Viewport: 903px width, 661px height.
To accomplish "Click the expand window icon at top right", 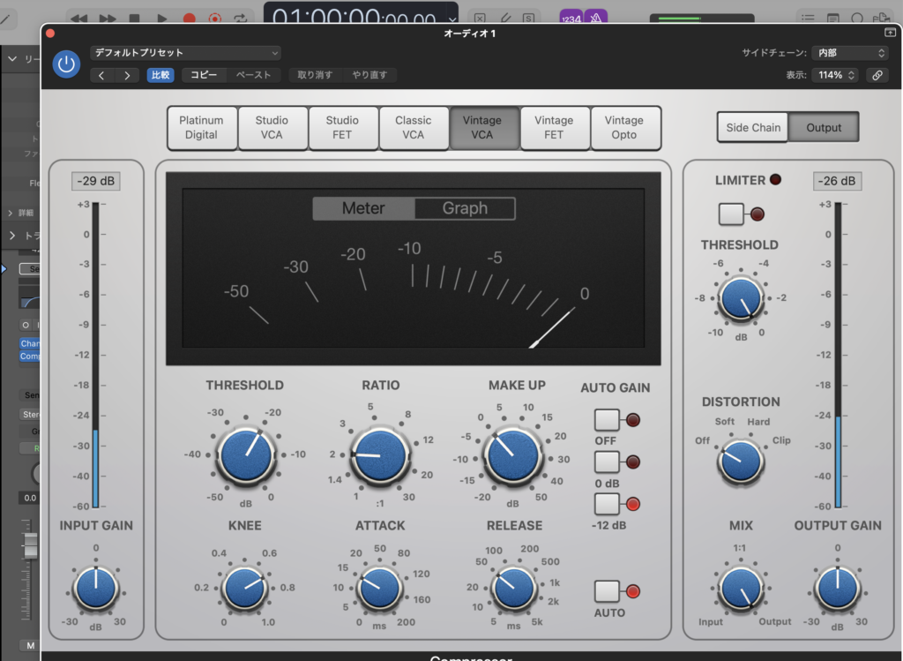I will [x=890, y=33].
